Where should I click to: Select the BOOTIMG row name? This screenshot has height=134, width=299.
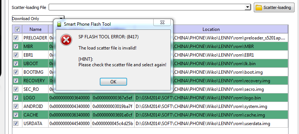(x=33, y=72)
